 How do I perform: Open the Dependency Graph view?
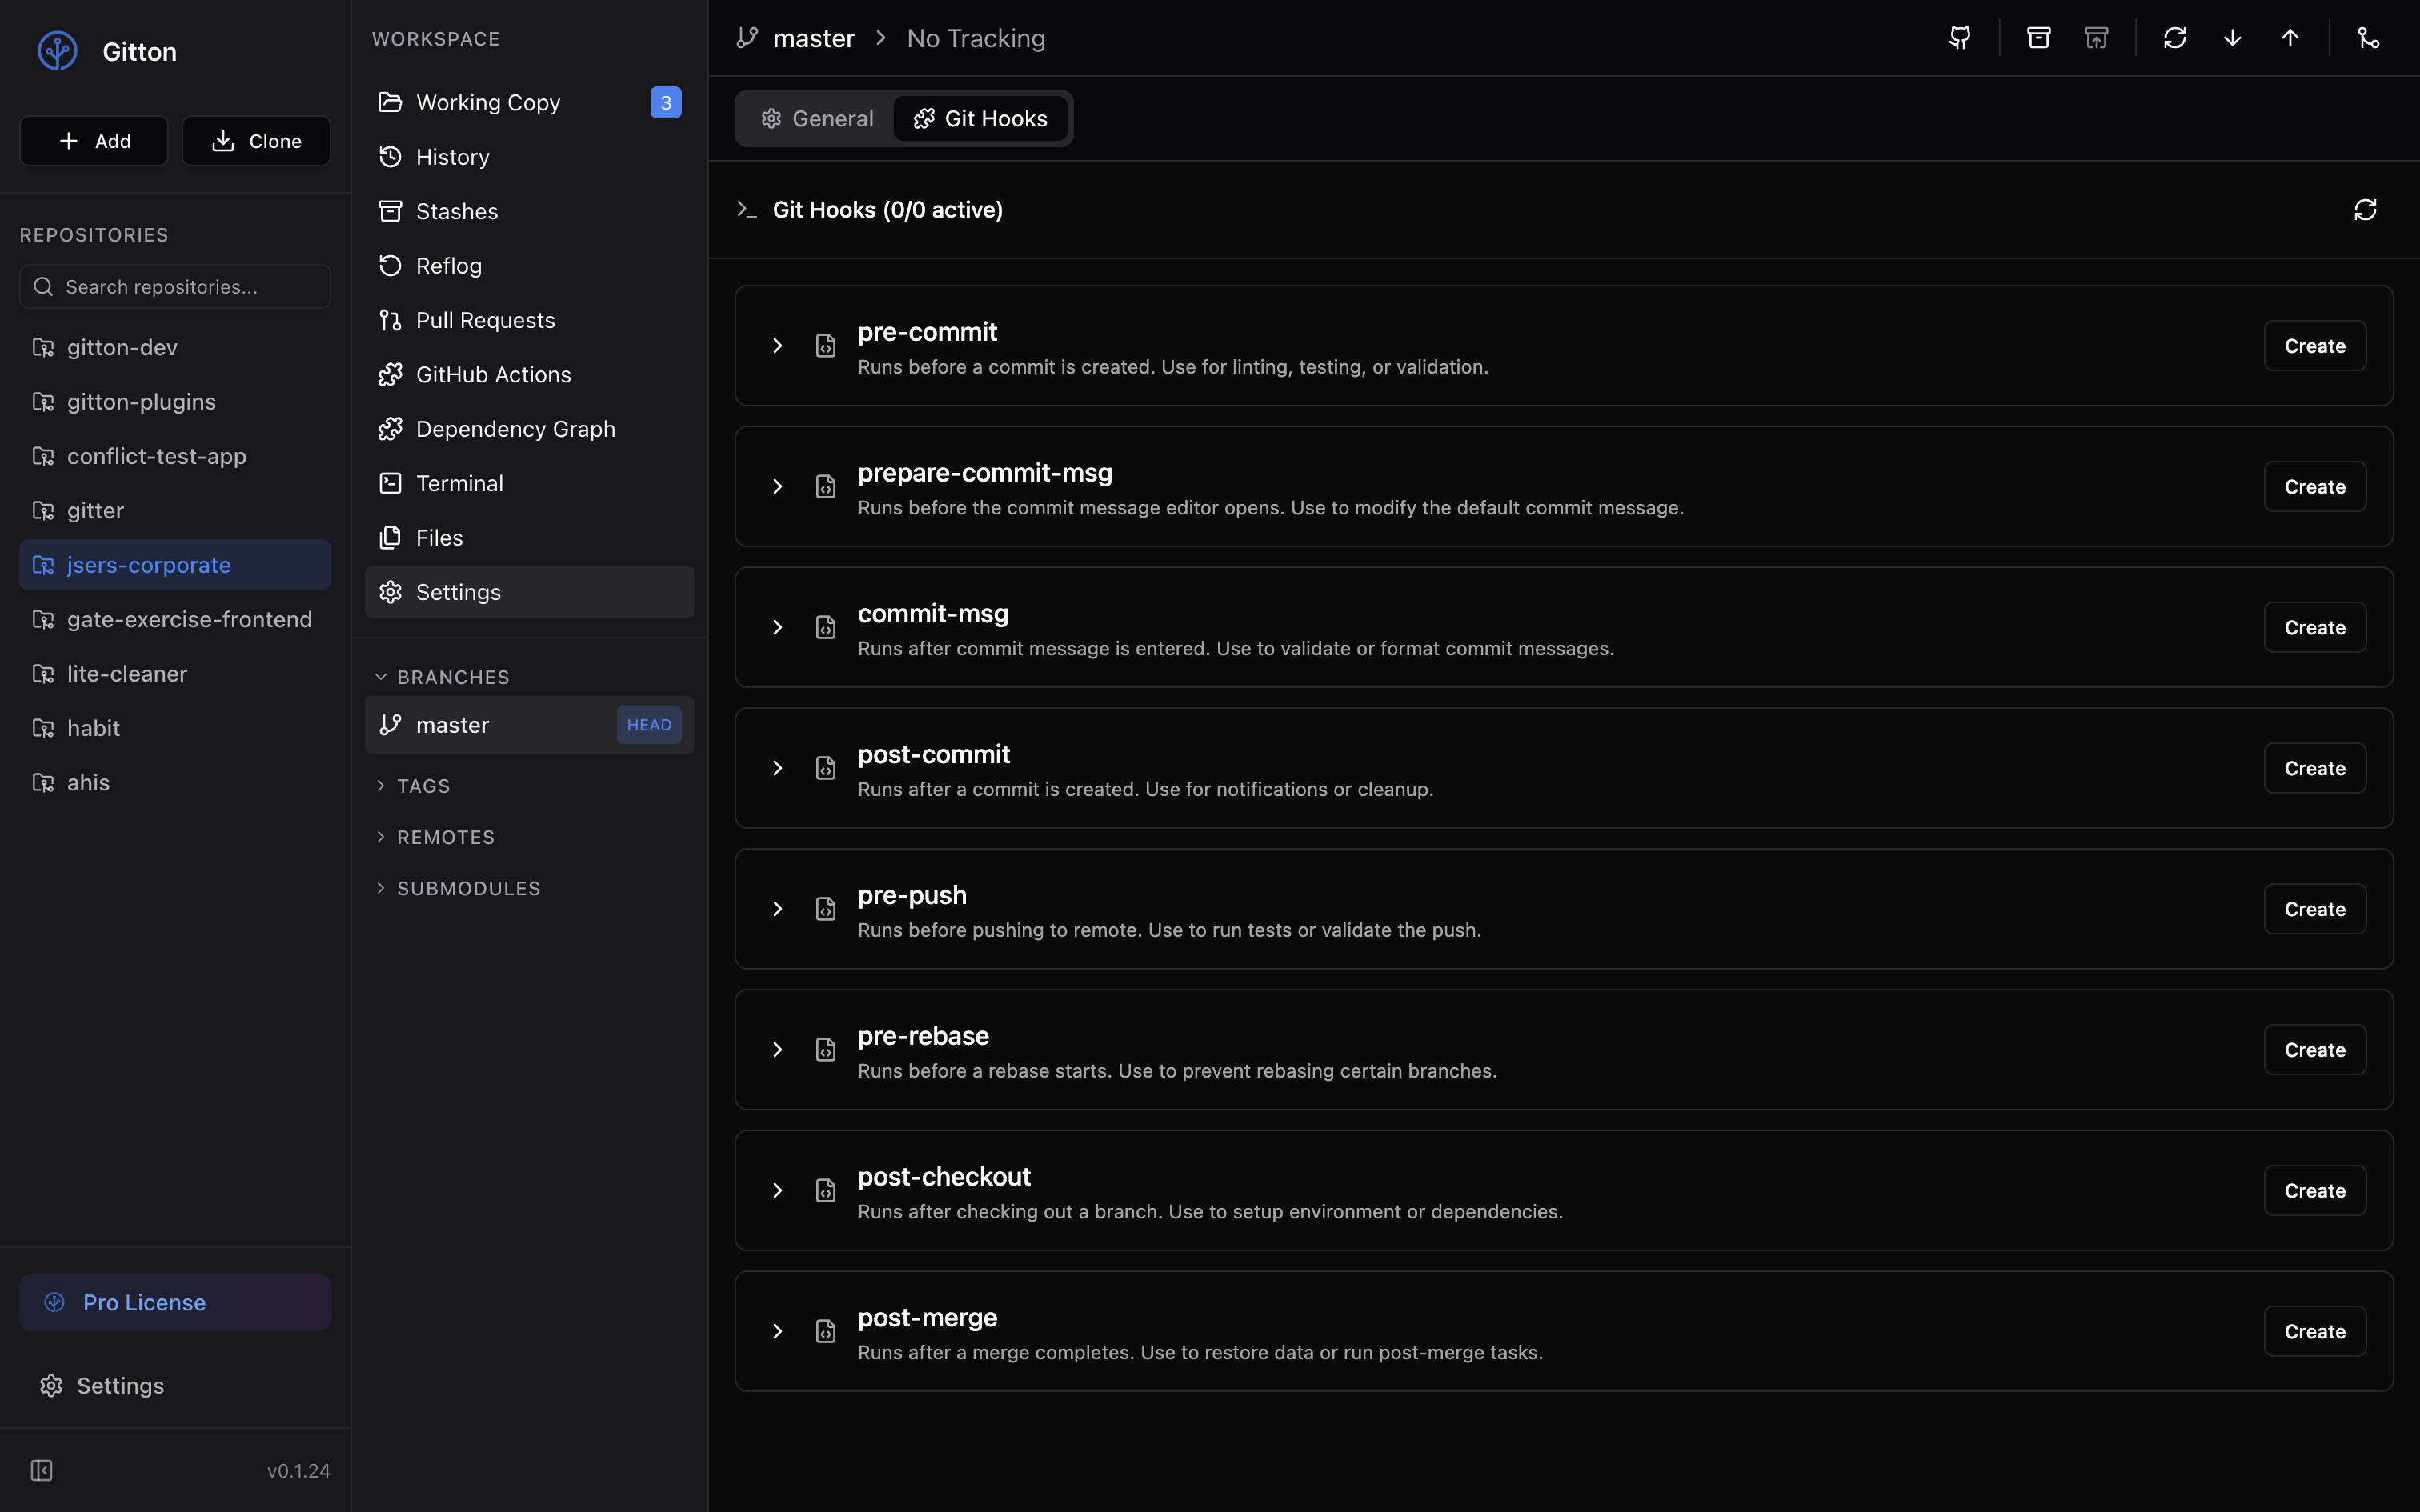coord(515,429)
